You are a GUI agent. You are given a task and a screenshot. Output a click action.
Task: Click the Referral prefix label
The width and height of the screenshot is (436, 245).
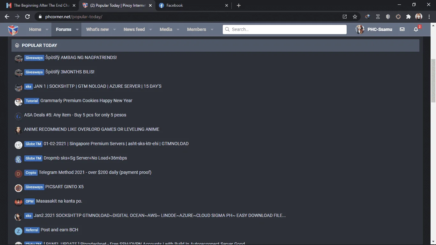pyautogui.click(x=32, y=230)
